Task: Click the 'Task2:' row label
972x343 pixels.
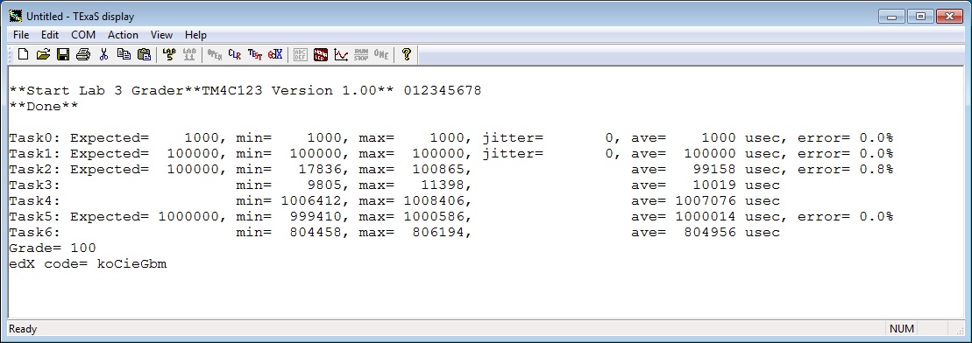Action: (x=35, y=169)
